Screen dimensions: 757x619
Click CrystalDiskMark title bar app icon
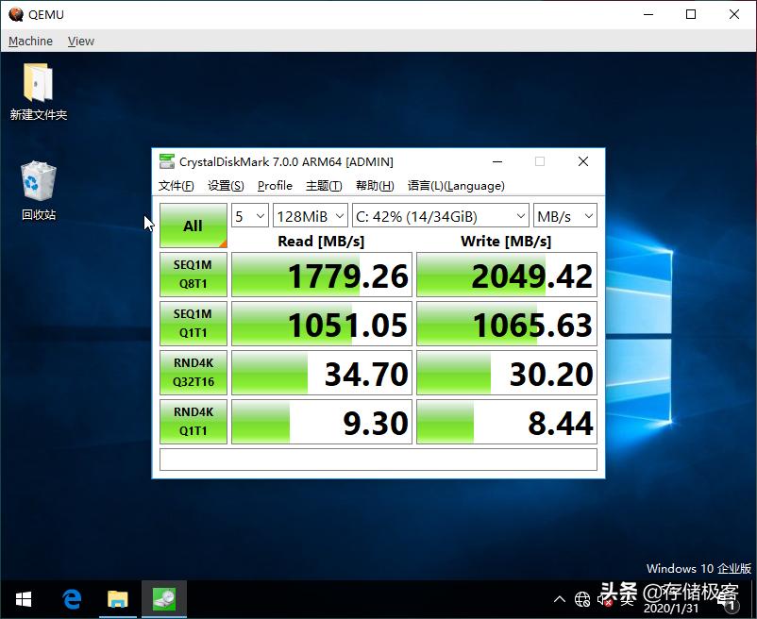pyautogui.click(x=167, y=161)
